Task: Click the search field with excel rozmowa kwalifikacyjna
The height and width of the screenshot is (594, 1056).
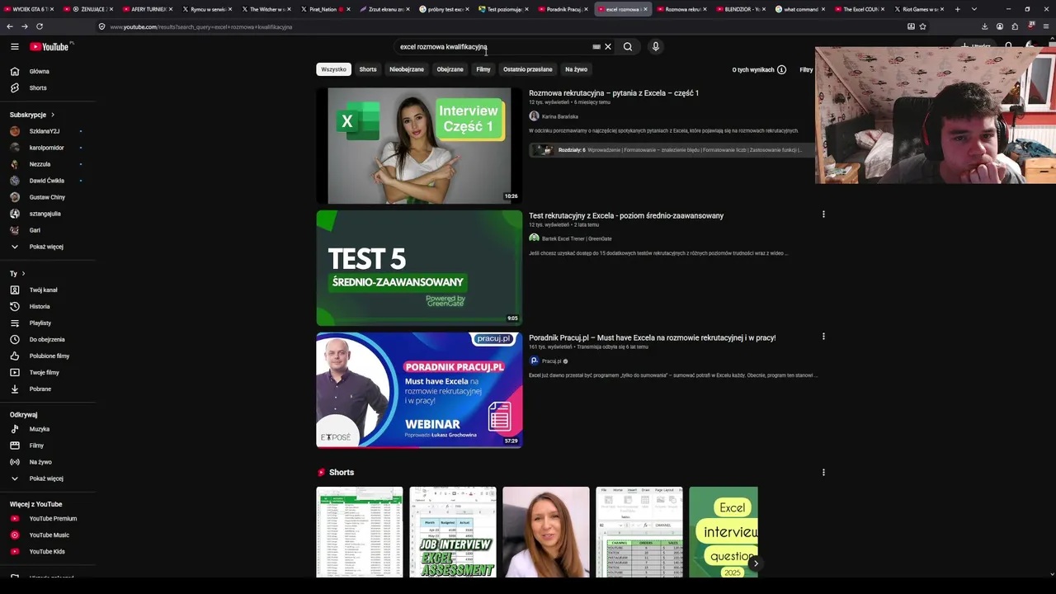Action: [493, 47]
